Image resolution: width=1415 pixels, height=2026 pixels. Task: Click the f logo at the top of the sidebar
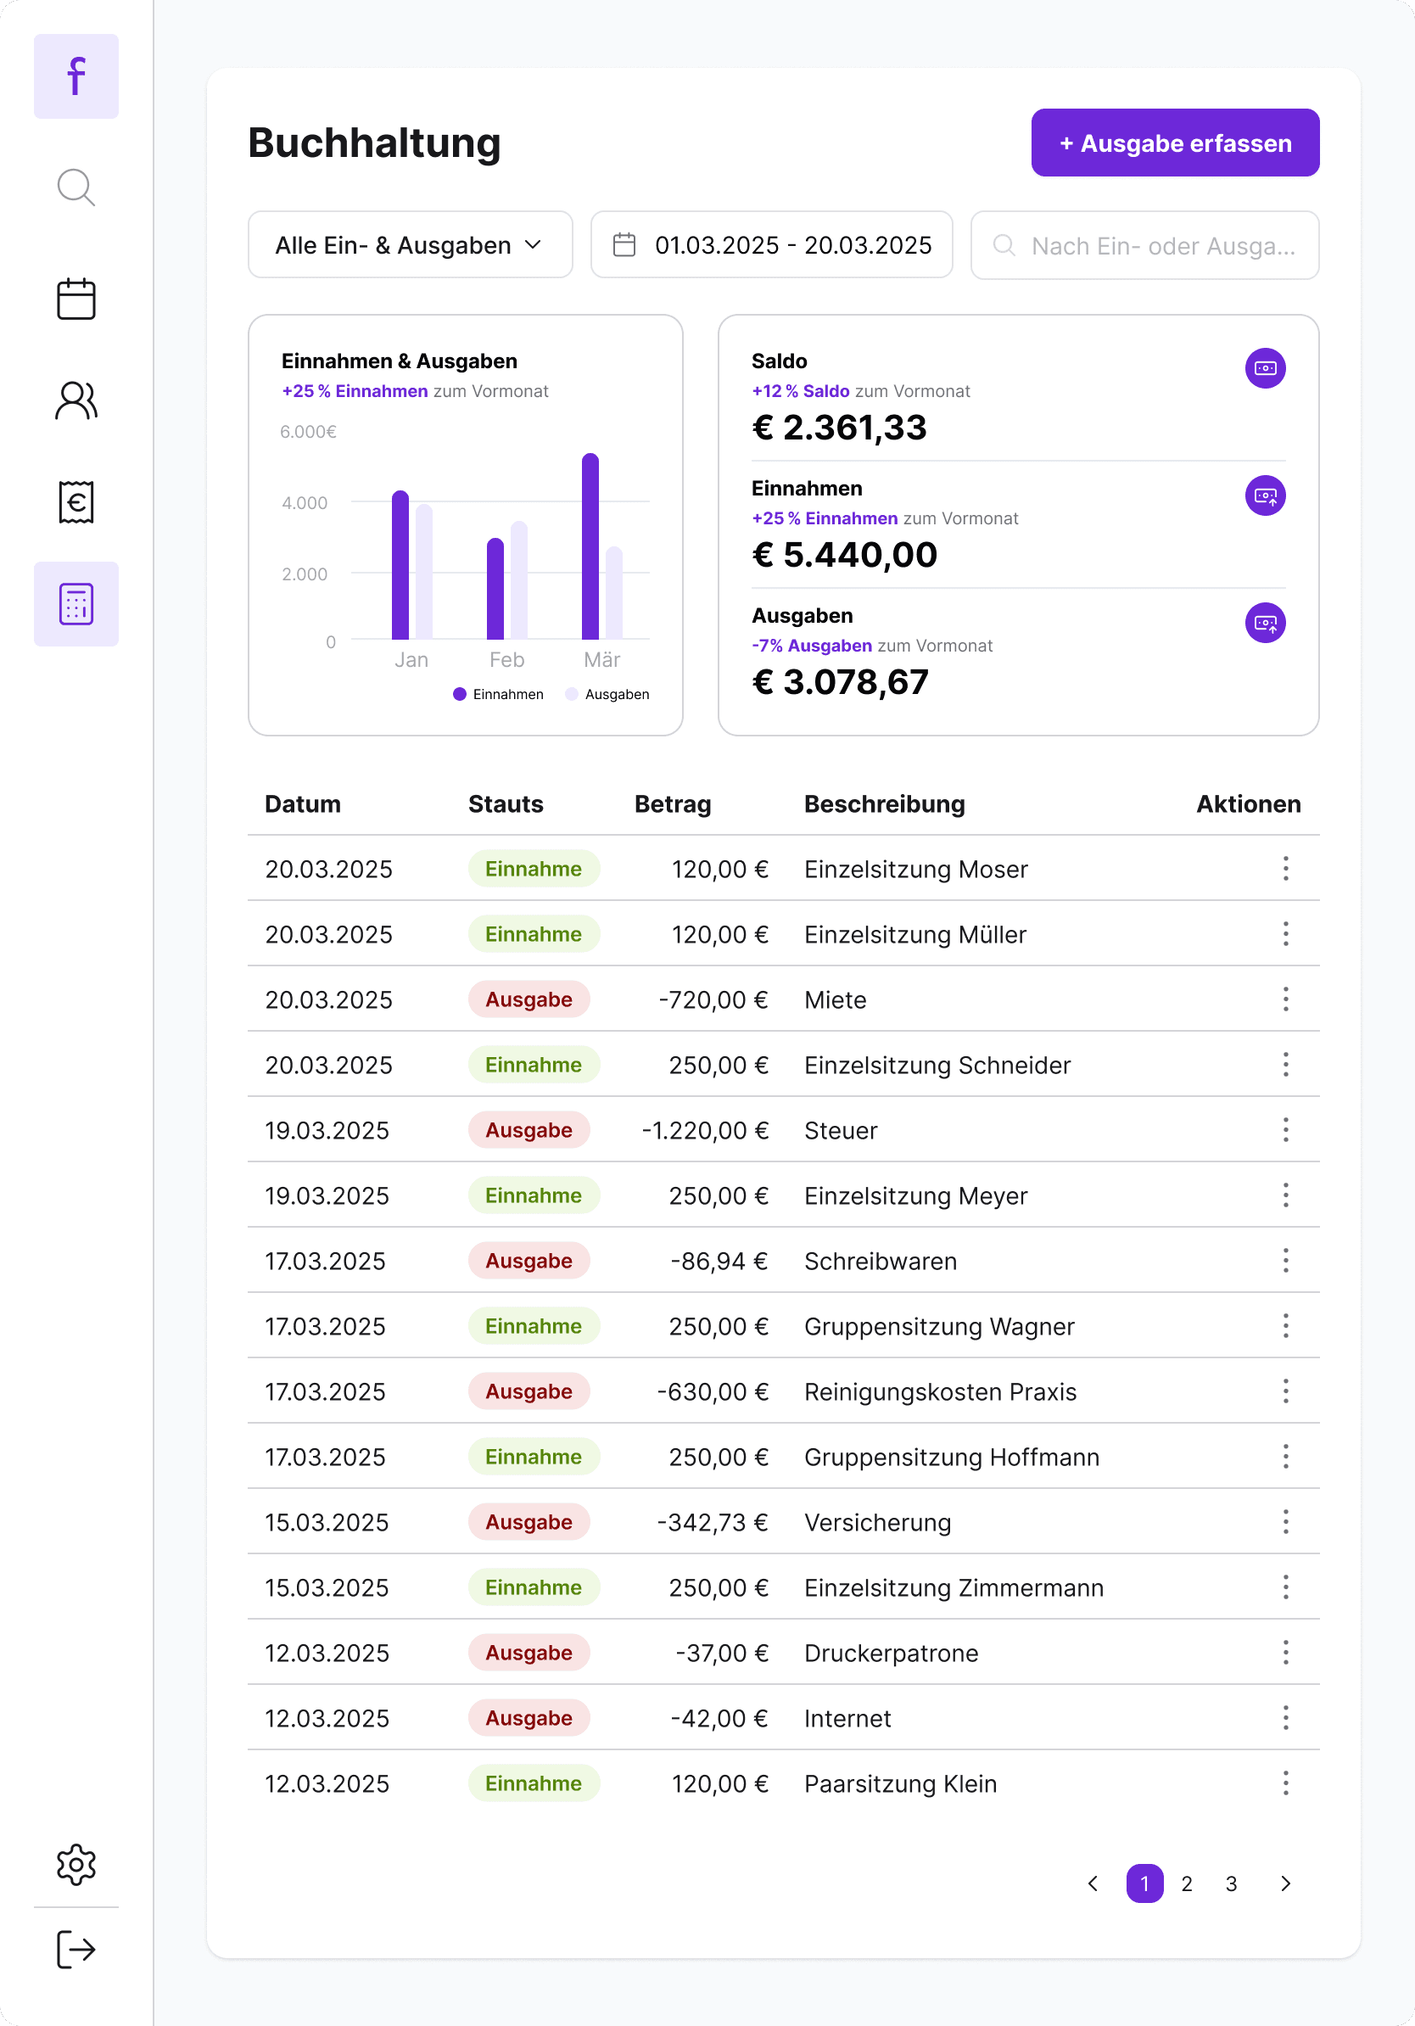(76, 76)
